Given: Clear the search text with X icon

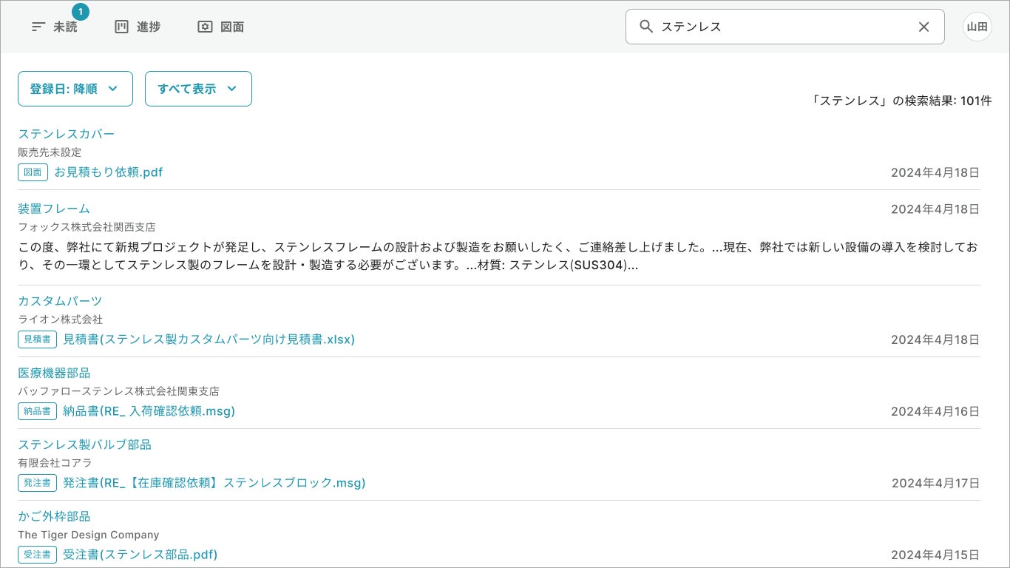Looking at the screenshot, I should pos(923,27).
